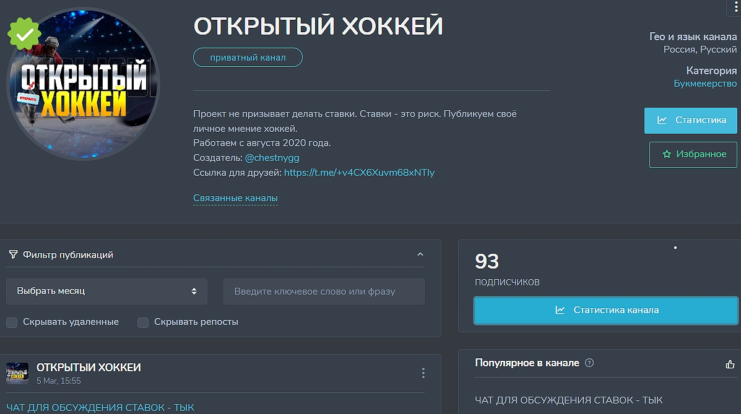Collapse the Фильтр публикаций panel via its chevron
The image size is (741, 414).
(x=420, y=254)
